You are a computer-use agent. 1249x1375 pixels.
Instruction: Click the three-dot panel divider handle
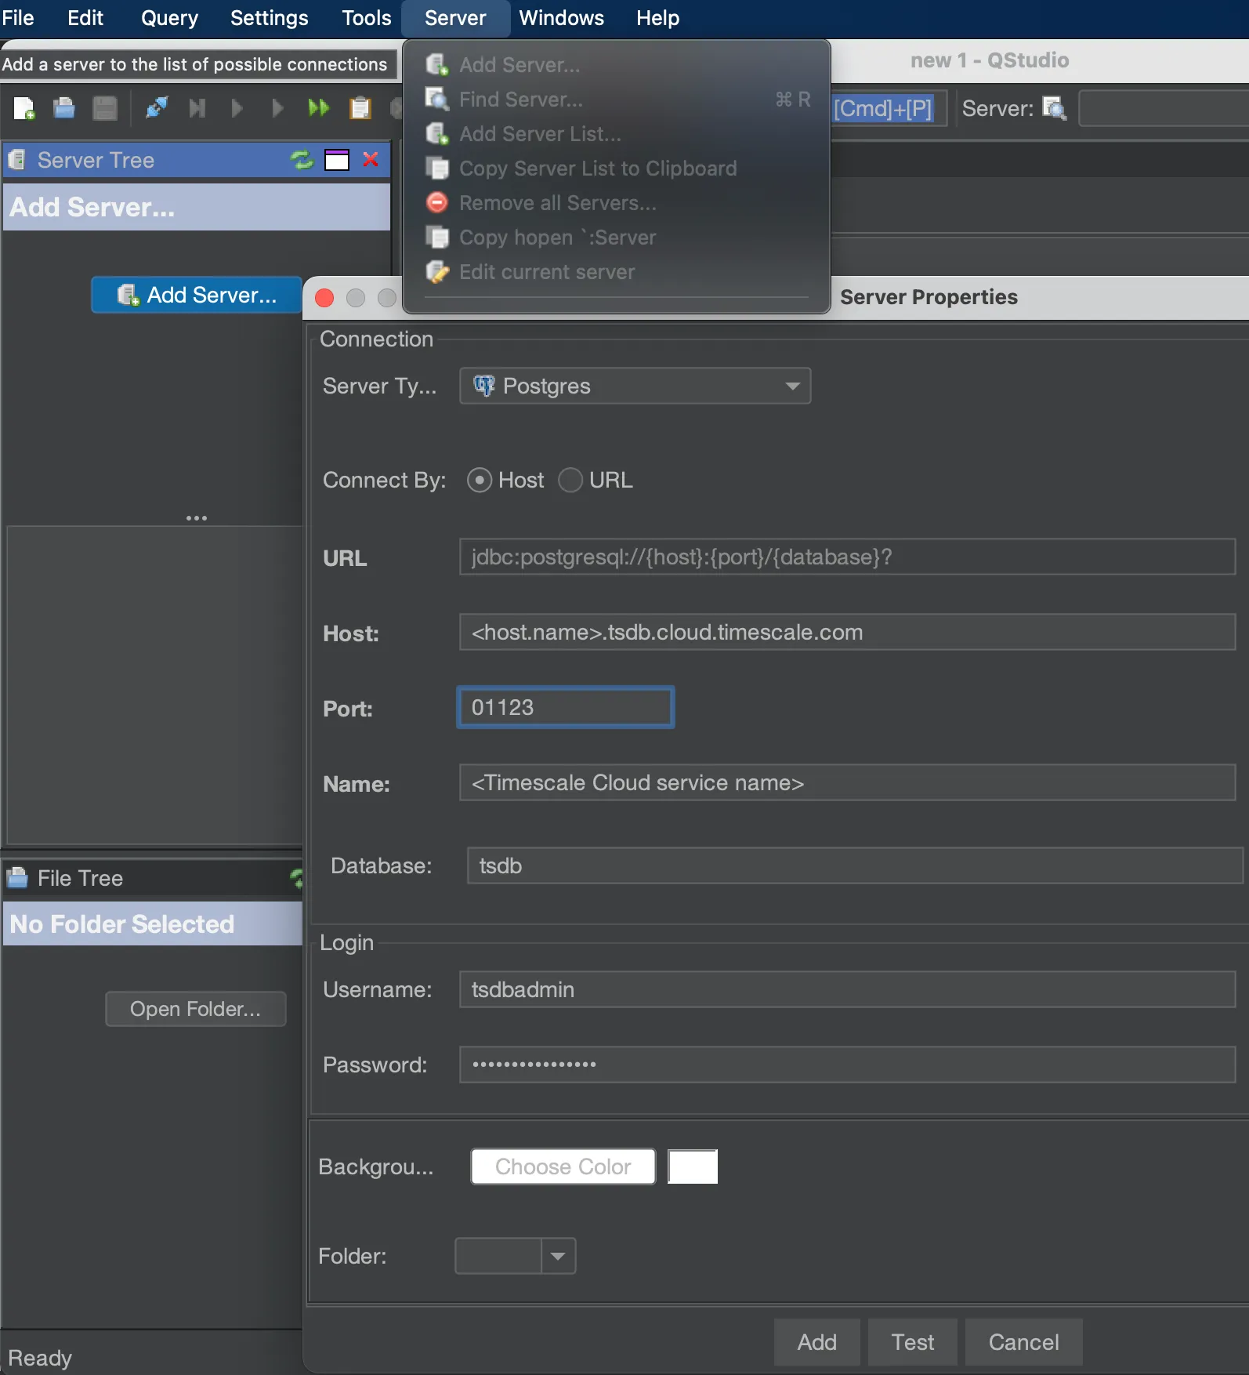(197, 518)
